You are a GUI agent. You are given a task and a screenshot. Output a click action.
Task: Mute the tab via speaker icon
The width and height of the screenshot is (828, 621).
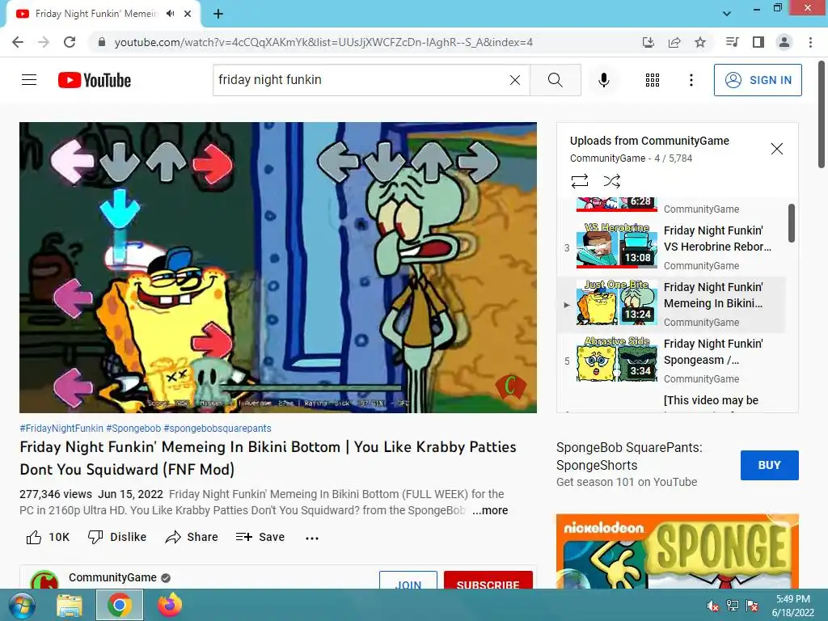click(170, 14)
